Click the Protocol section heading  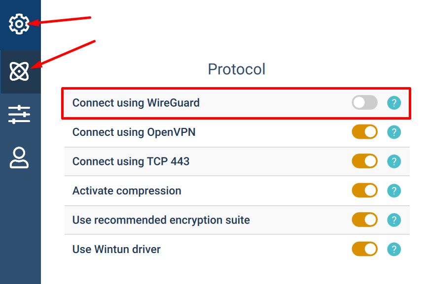236,69
